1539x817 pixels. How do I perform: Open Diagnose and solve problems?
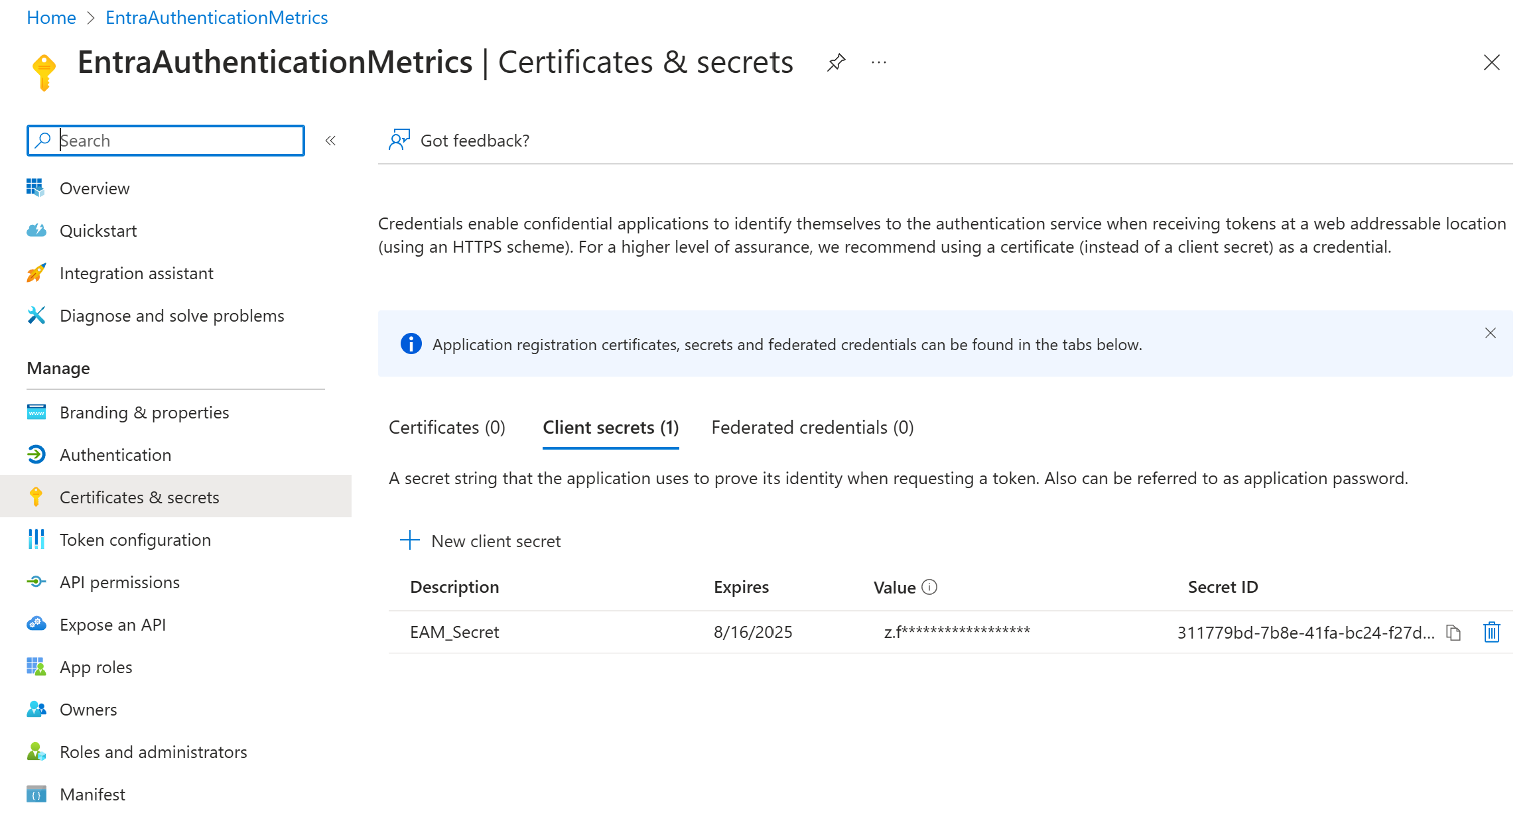[172, 316]
